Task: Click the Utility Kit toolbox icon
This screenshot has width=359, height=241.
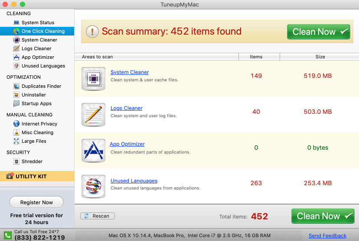Action: (10, 176)
